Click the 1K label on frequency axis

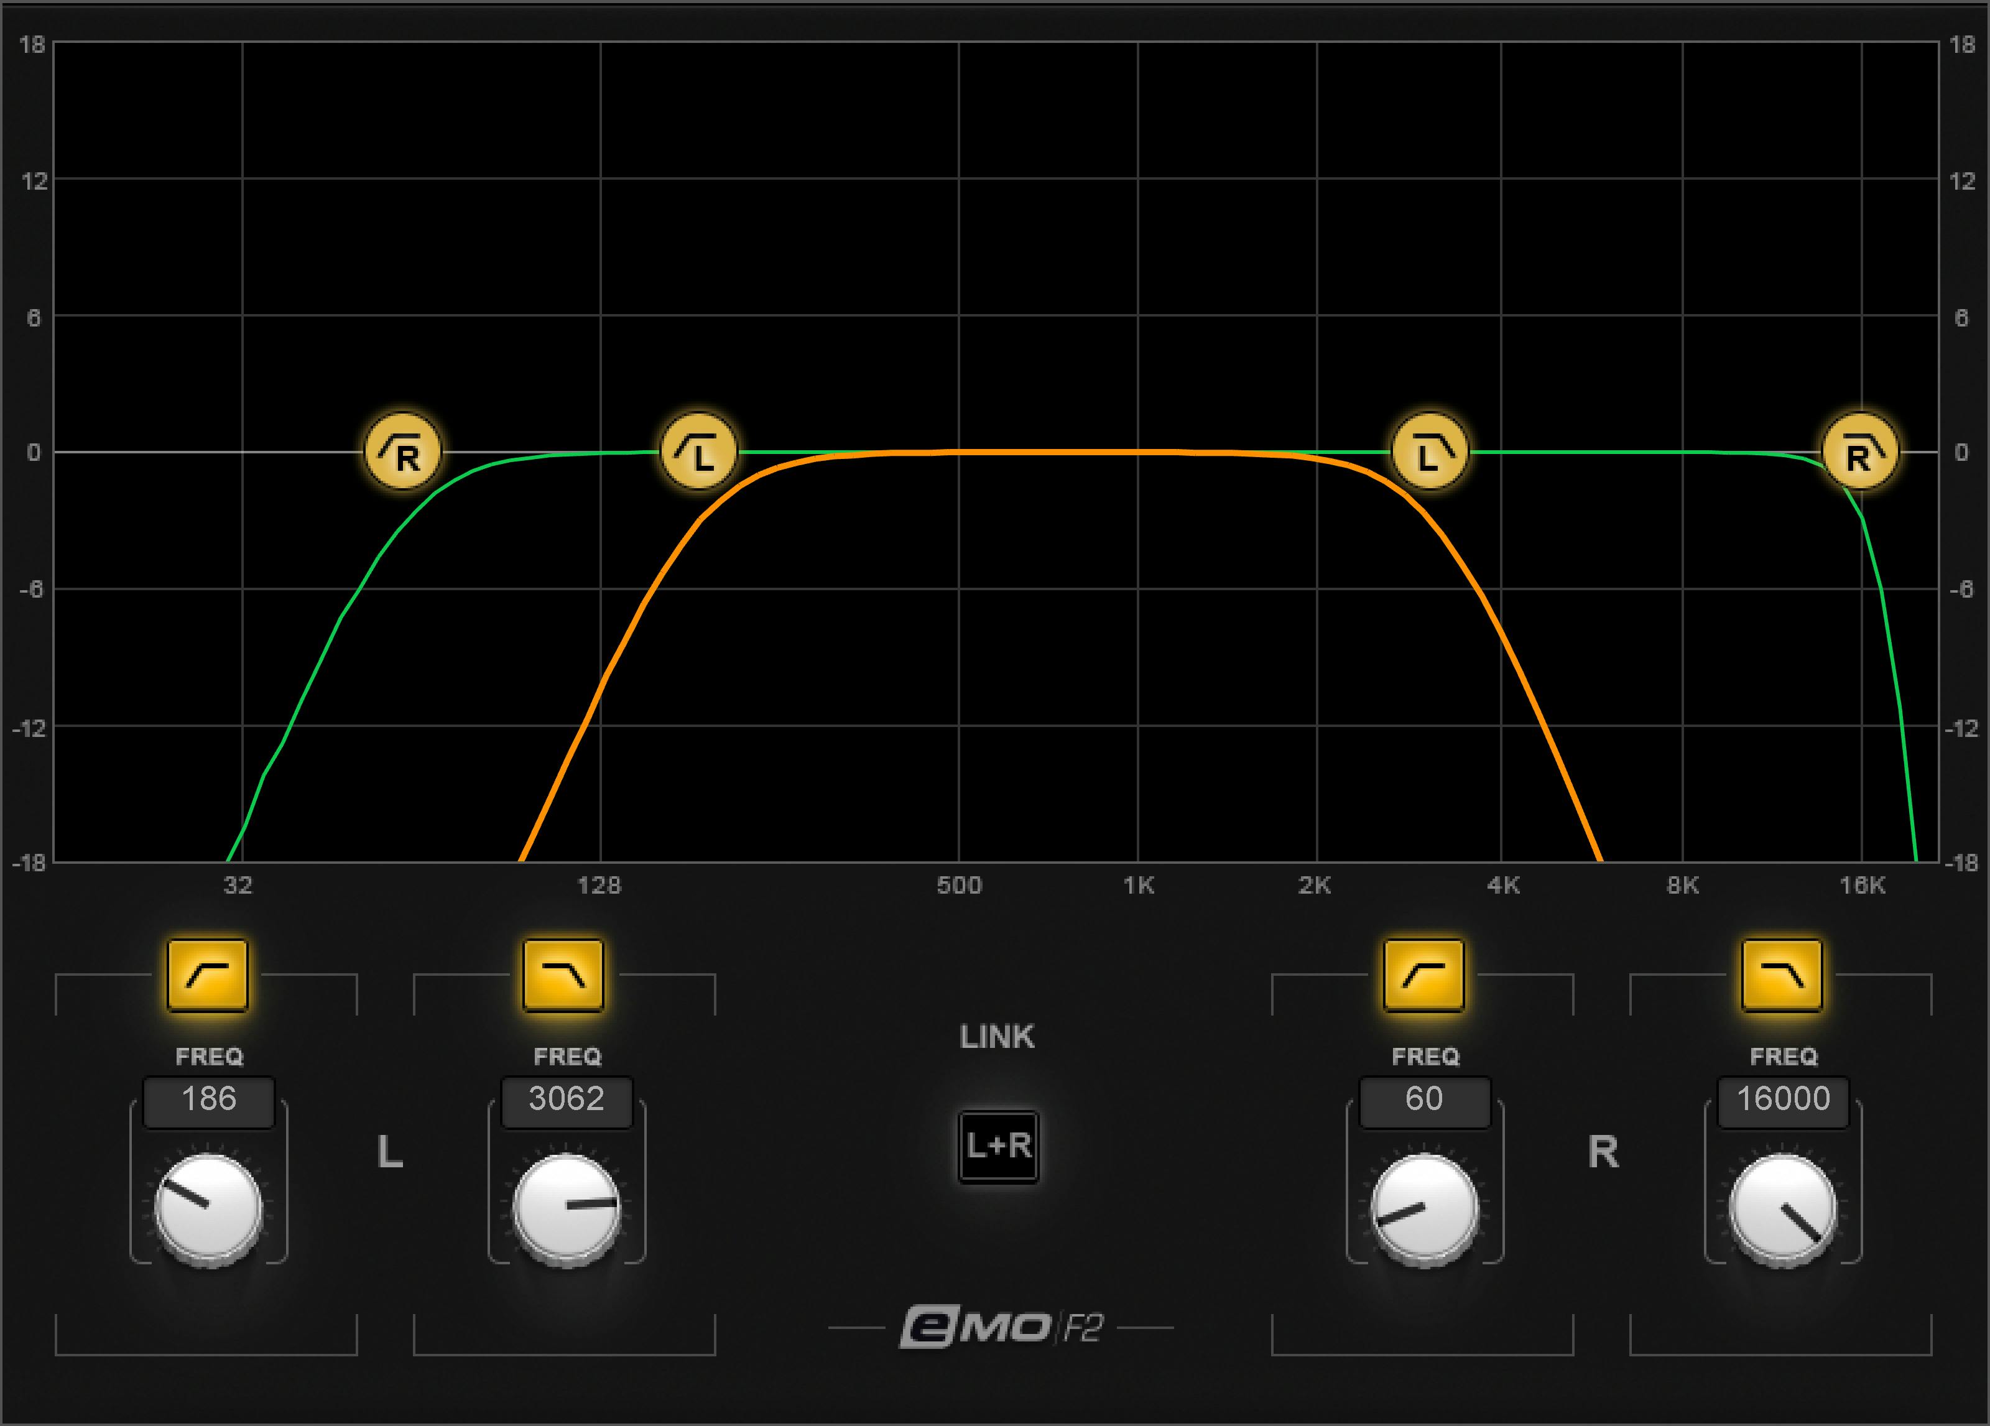(1138, 886)
